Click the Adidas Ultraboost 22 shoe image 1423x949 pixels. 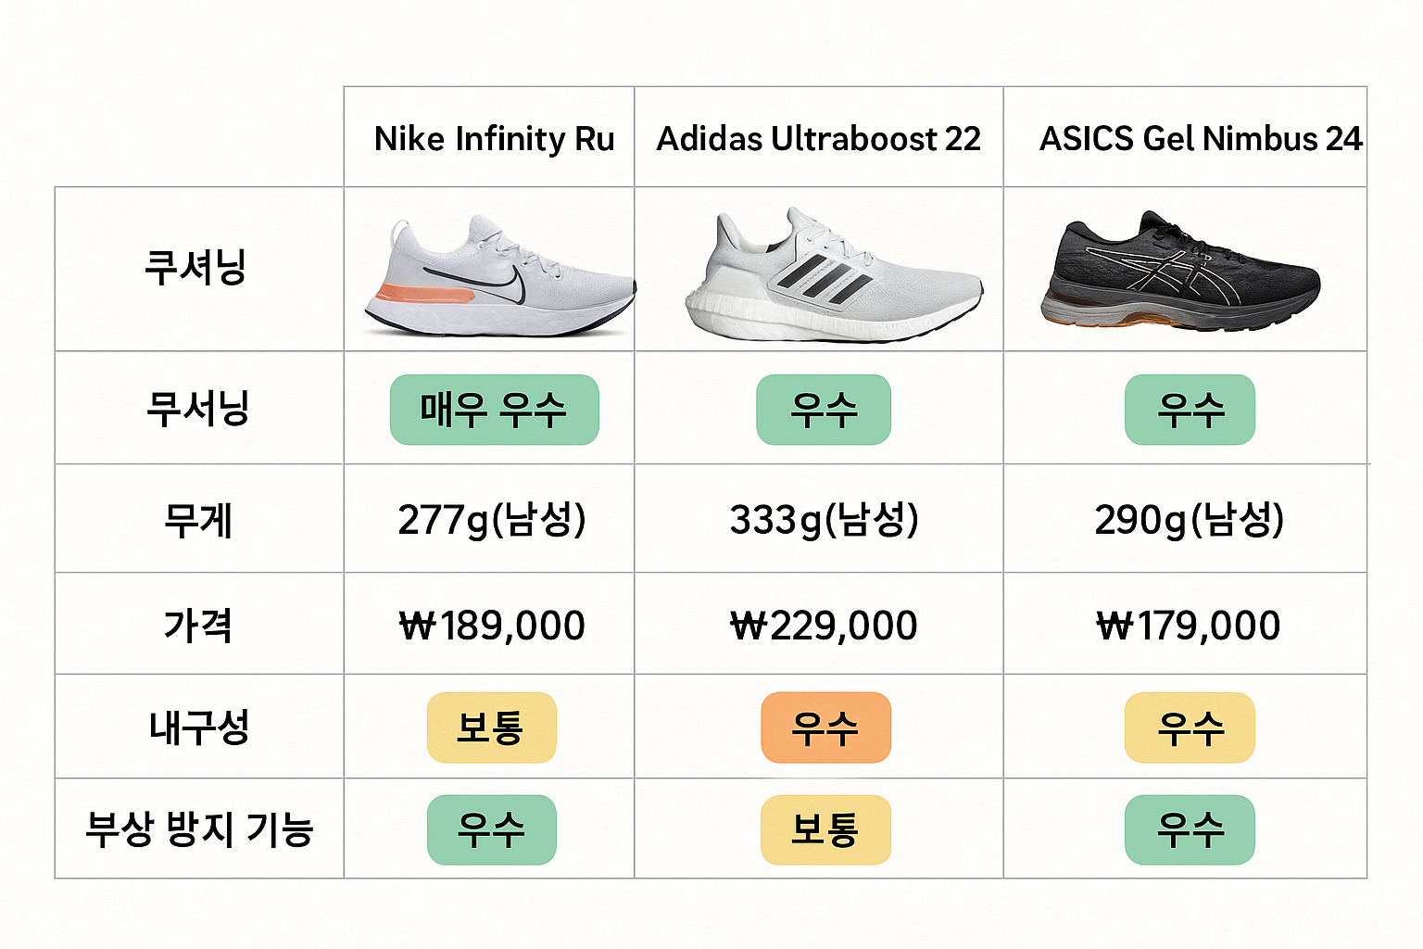tap(832, 275)
